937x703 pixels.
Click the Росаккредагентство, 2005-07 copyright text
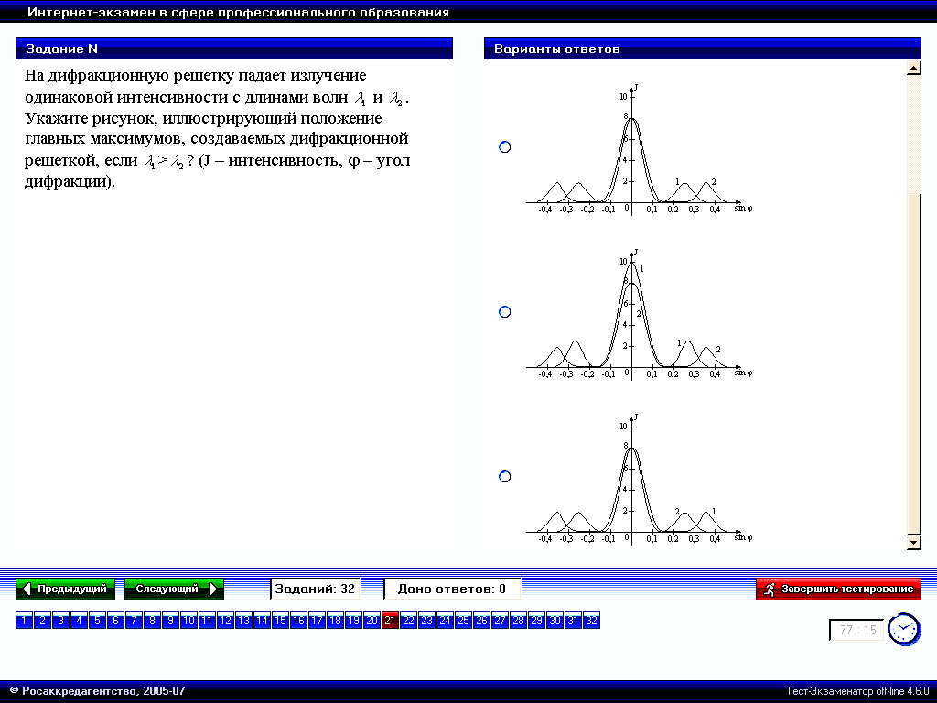coord(98,691)
